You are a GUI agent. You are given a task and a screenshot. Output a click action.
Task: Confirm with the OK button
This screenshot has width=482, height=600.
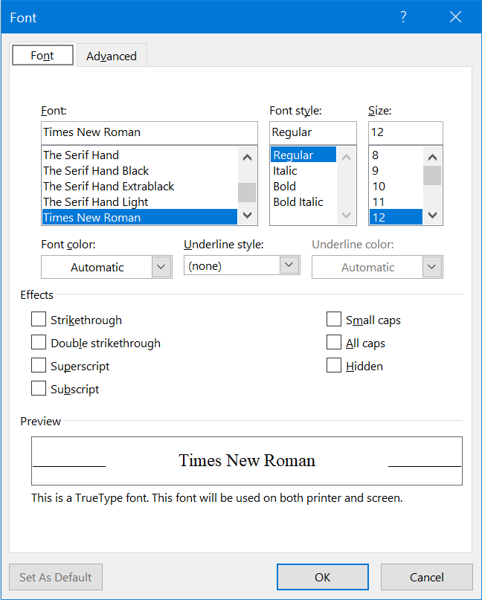click(x=323, y=577)
